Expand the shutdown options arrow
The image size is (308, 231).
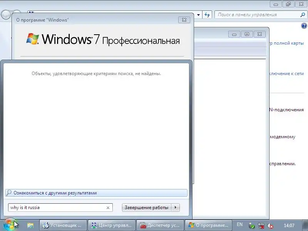click(x=176, y=208)
